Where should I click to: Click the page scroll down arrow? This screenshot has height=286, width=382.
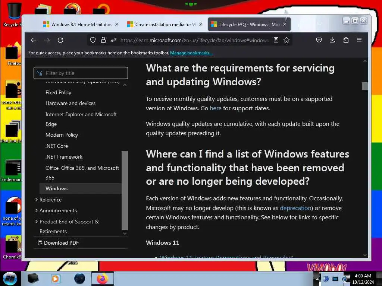[365, 255]
